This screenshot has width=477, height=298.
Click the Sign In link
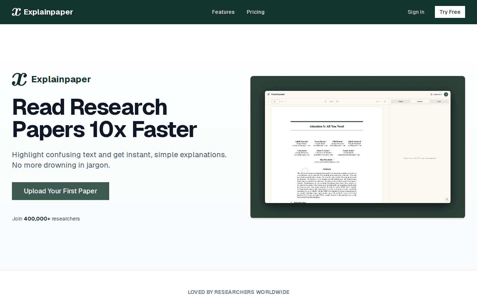416,12
